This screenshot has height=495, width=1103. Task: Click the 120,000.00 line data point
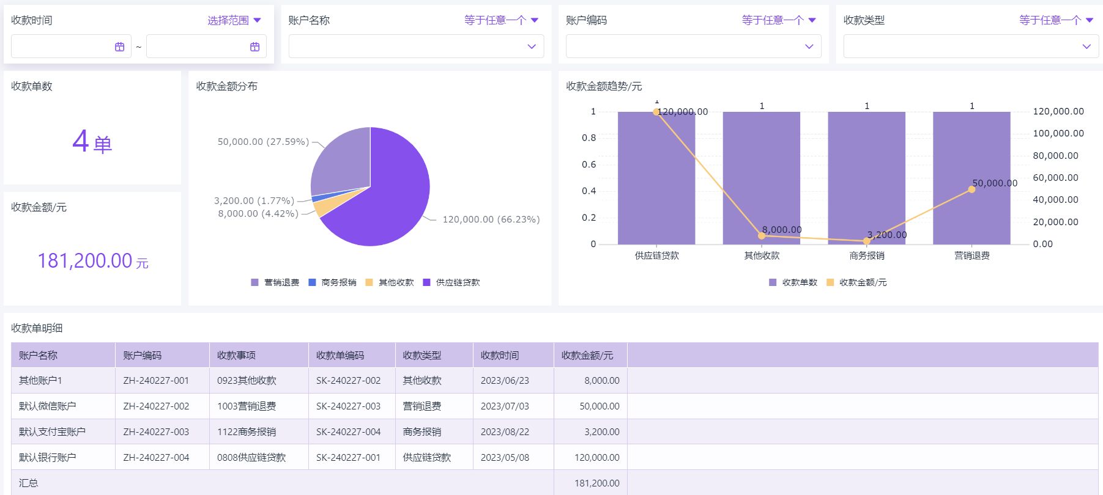point(656,112)
